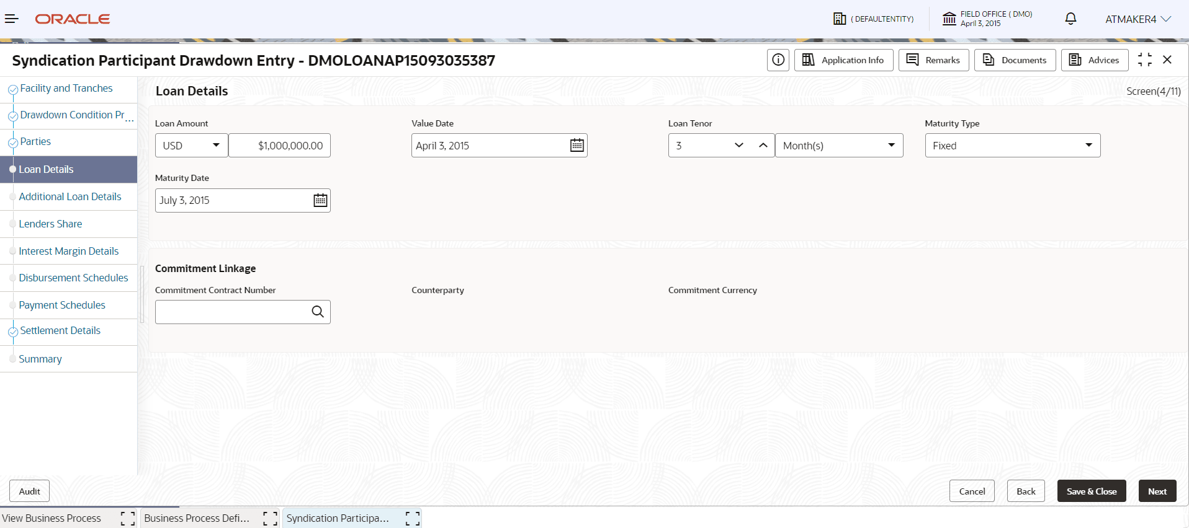The width and height of the screenshot is (1189, 528).
Task: Click the Next button
Action: coord(1157,491)
